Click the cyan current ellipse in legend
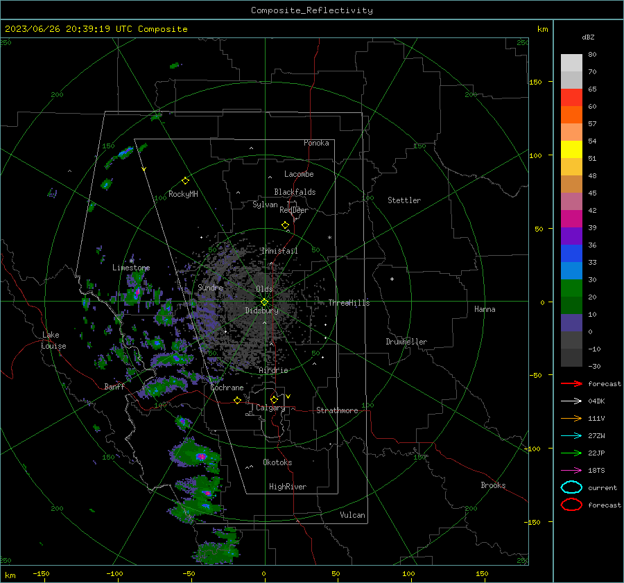624x583 pixels. [x=571, y=487]
